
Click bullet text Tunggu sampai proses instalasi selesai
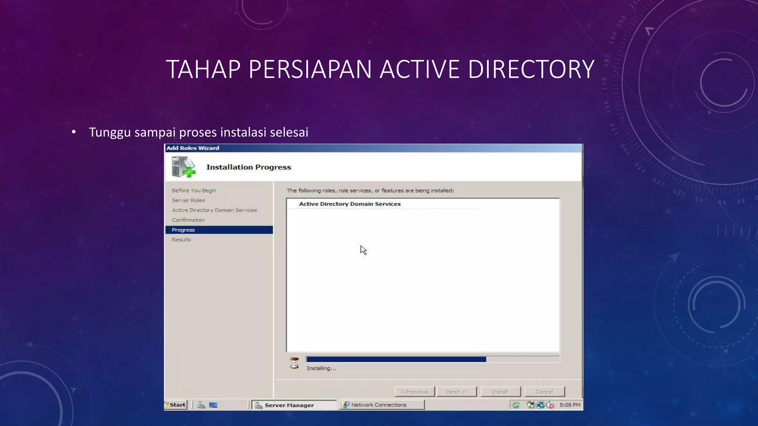pyautogui.click(x=198, y=132)
